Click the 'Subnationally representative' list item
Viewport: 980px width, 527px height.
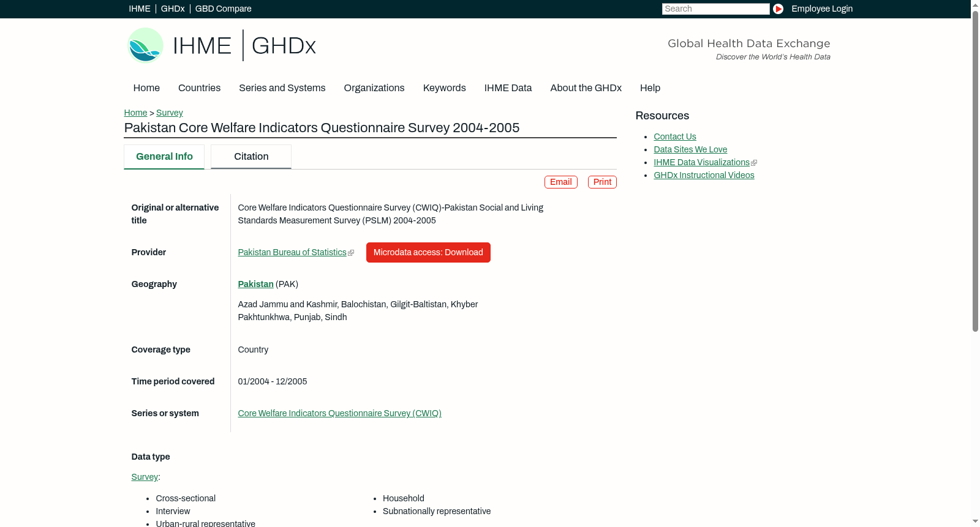click(x=437, y=511)
